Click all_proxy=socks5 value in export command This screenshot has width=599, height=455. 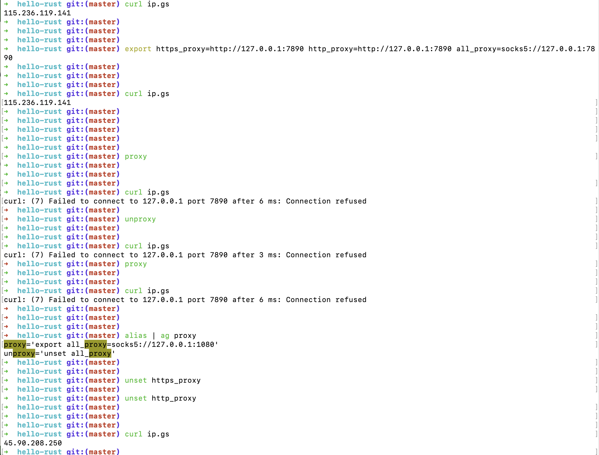(x=525, y=49)
